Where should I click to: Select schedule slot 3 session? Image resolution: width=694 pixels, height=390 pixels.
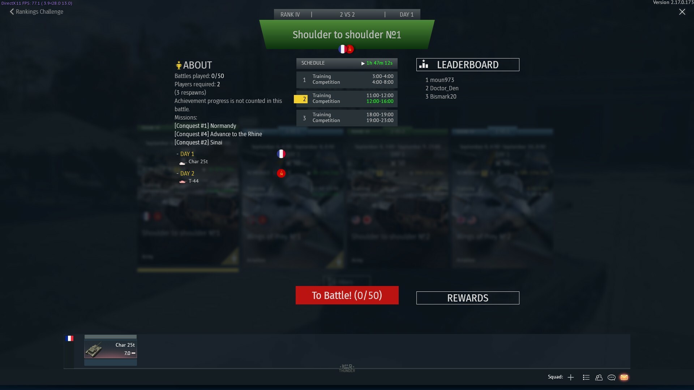tap(347, 118)
